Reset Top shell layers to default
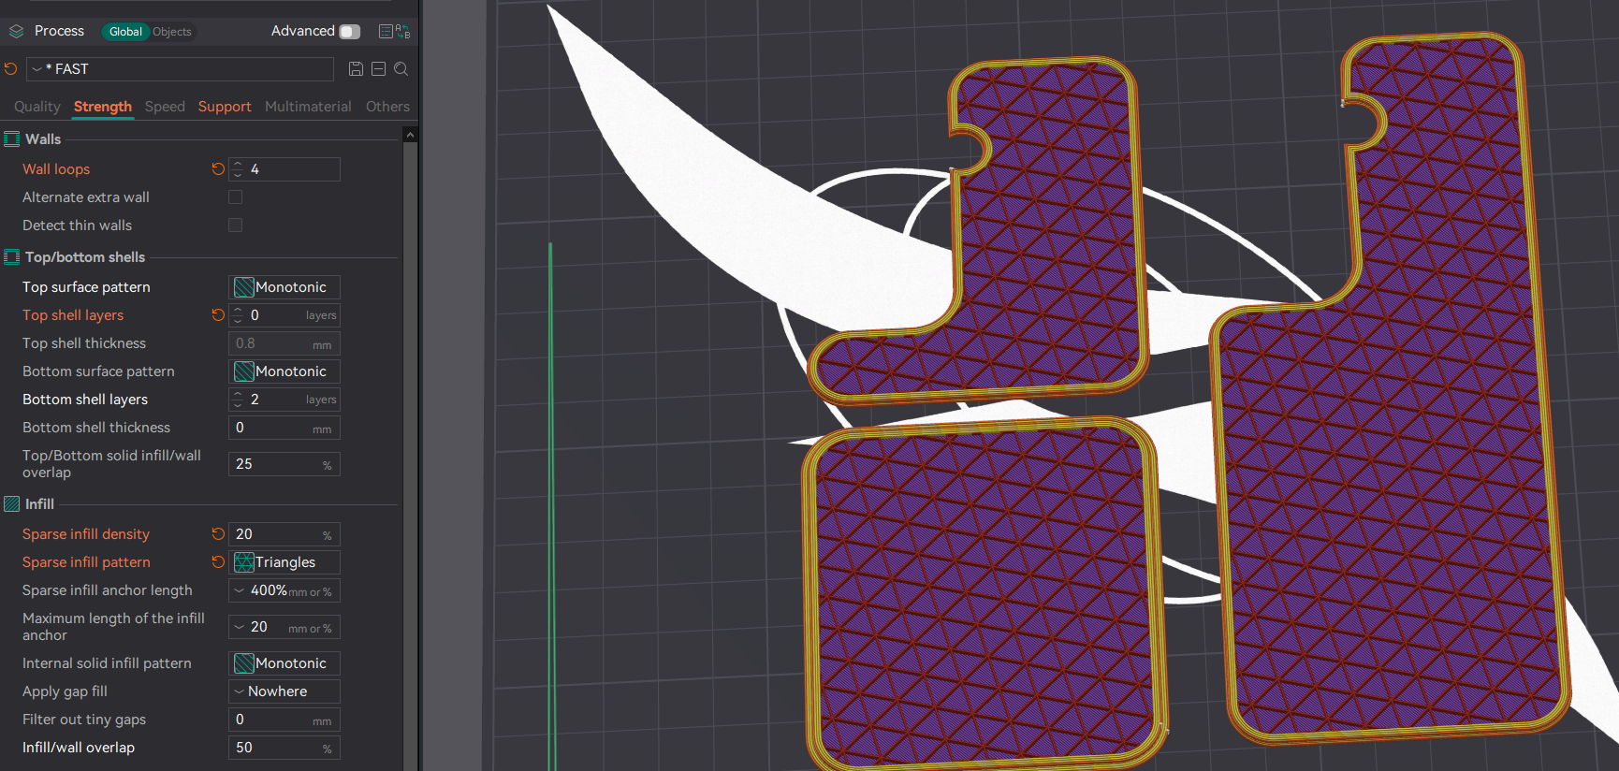This screenshot has width=1619, height=771. click(x=218, y=315)
